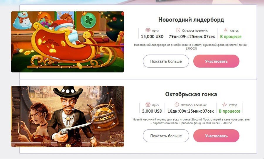The height and width of the screenshot is (159, 264).
Task: Open the cowboy gunslinger tournament banner
Action: point(67,116)
